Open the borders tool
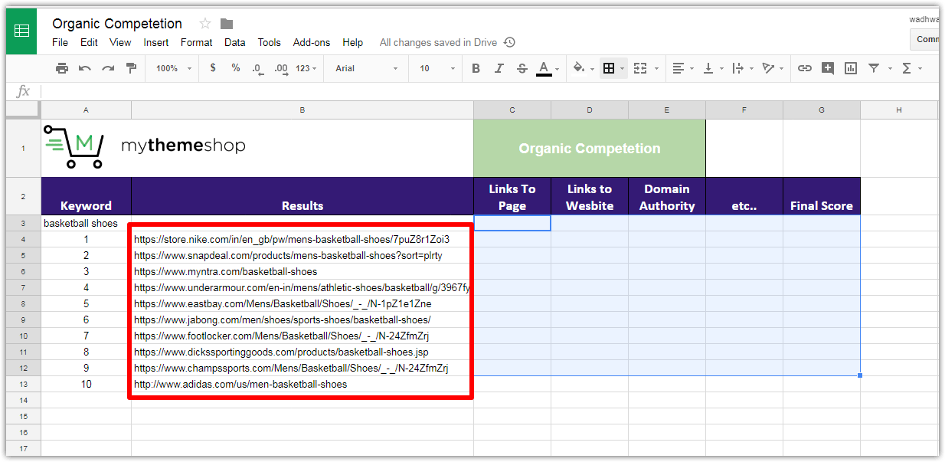Image resolution: width=945 pixels, height=462 pixels. coord(609,68)
